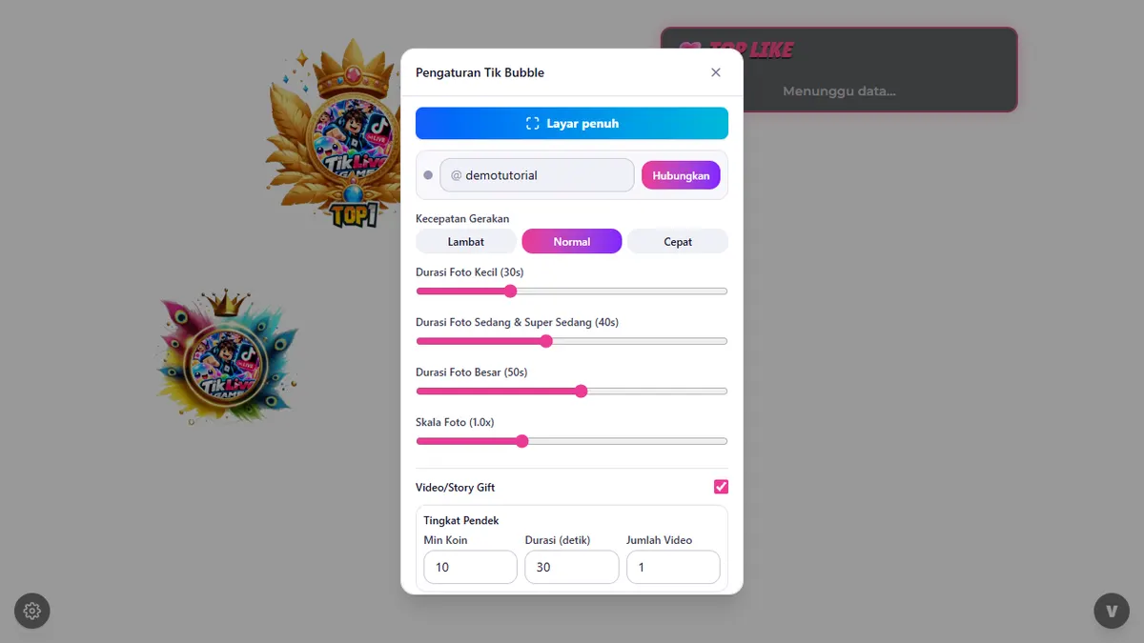Click the connection status dot
The height and width of the screenshot is (643, 1144).
(x=428, y=175)
